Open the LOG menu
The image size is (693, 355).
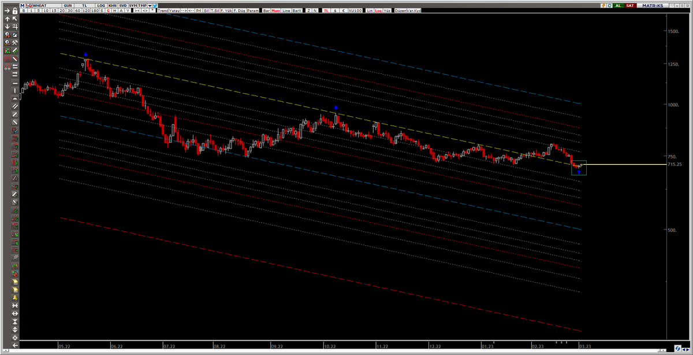pyautogui.click(x=101, y=6)
